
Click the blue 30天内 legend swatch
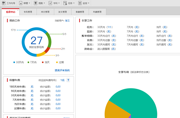pyautogui.click(x=14, y=62)
